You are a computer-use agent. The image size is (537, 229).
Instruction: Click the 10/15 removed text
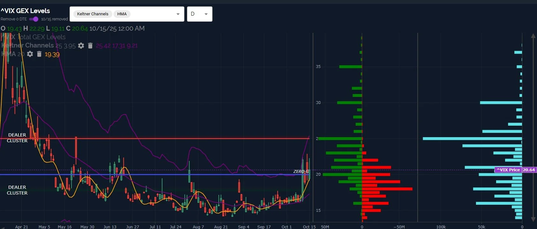tap(55, 19)
